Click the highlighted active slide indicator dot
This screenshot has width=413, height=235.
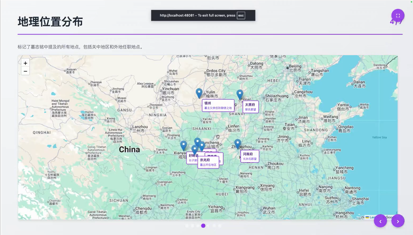pyautogui.click(x=203, y=226)
